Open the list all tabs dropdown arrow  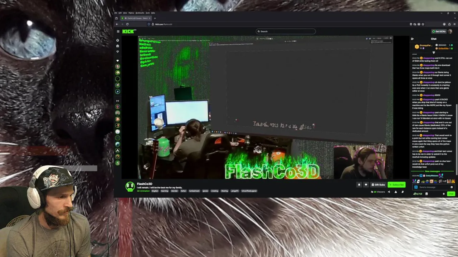[455, 18]
